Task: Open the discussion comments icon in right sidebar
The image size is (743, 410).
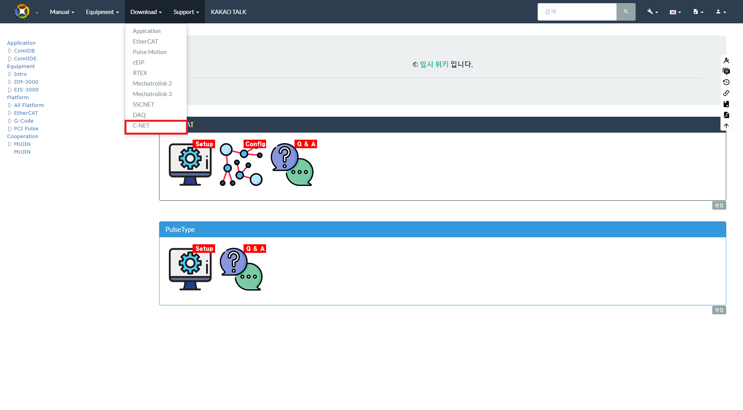Action: tap(726, 72)
